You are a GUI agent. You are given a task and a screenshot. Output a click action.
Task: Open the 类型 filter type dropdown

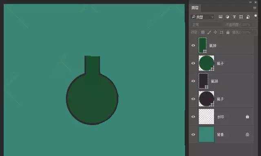point(203,17)
